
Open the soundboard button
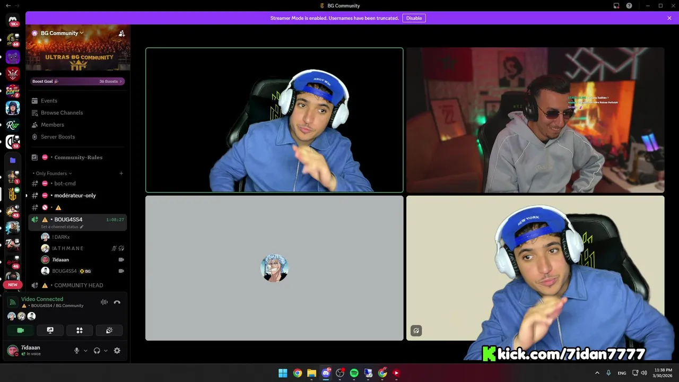pos(109,330)
